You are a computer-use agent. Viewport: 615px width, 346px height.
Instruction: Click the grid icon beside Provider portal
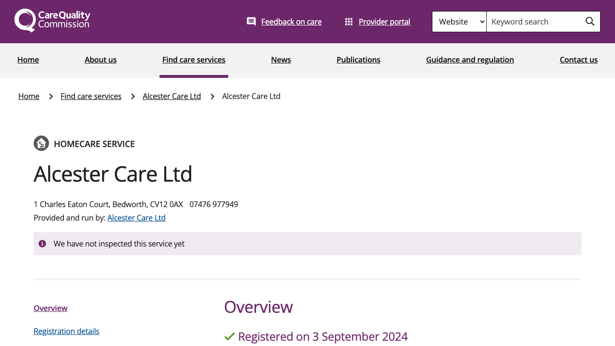[348, 21]
